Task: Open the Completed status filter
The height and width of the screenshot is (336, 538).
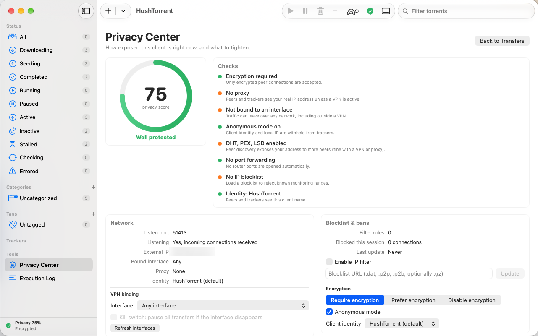Action: tap(49, 77)
